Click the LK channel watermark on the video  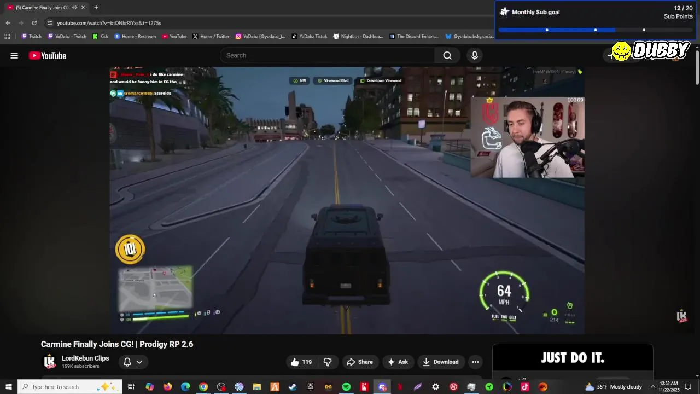click(x=681, y=316)
